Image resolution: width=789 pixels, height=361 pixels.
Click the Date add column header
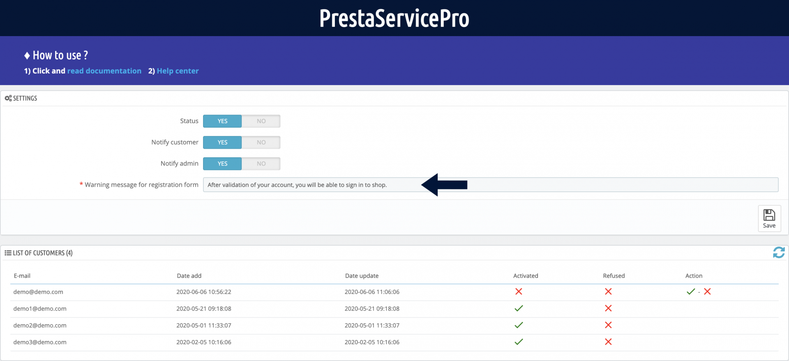point(189,276)
